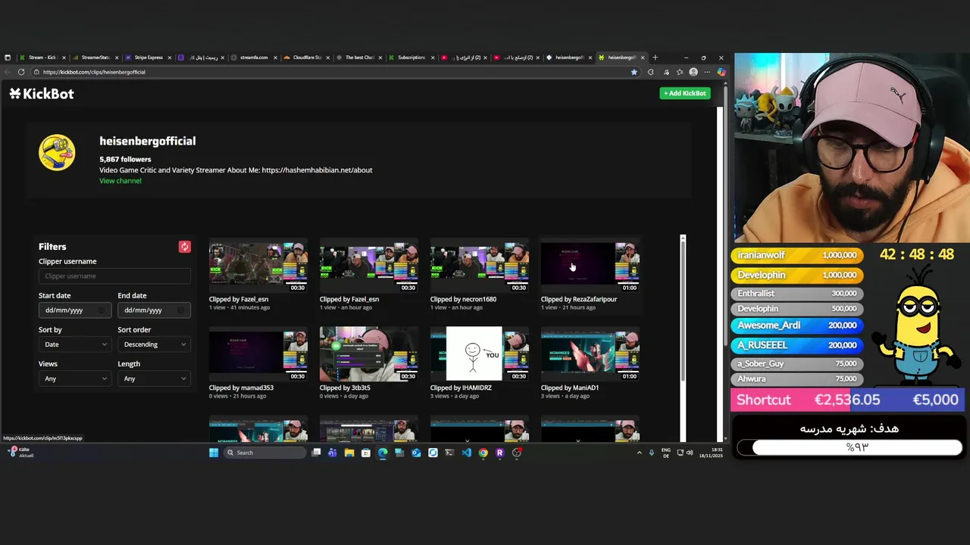Click the KickBot logo
This screenshot has height=545, width=970.
click(x=42, y=93)
